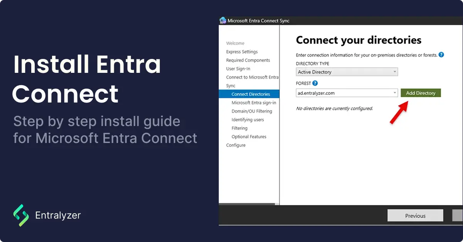The image size is (463, 242).
Task: Click the Previous button
Action: pos(415,215)
